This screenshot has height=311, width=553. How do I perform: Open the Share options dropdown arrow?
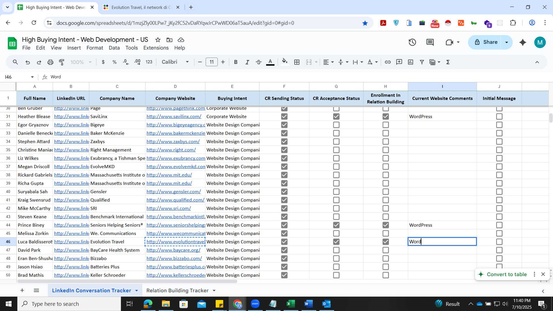(507, 42)
